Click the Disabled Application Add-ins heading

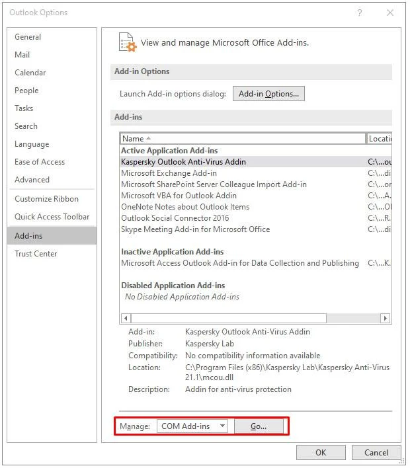tap(173, 286)
